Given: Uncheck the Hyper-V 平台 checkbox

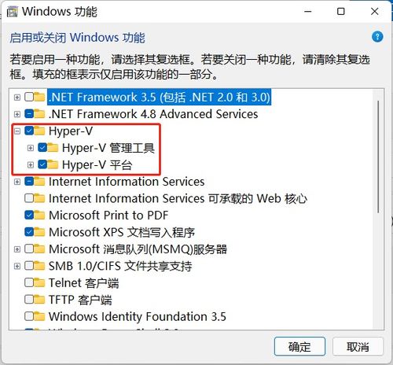Looking at the screenshot, I should (x=42, y=164).
